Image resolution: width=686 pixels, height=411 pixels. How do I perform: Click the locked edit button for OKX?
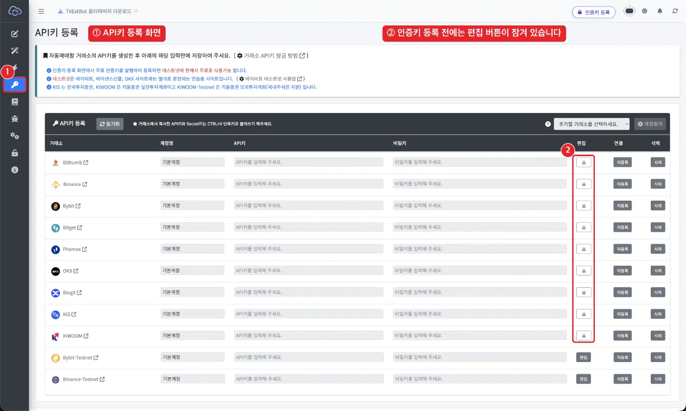pyautogui.click(x=584, y=271)
